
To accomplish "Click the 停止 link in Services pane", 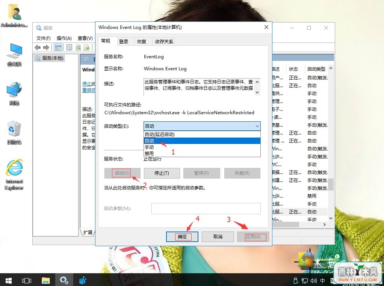I will 87,83.
